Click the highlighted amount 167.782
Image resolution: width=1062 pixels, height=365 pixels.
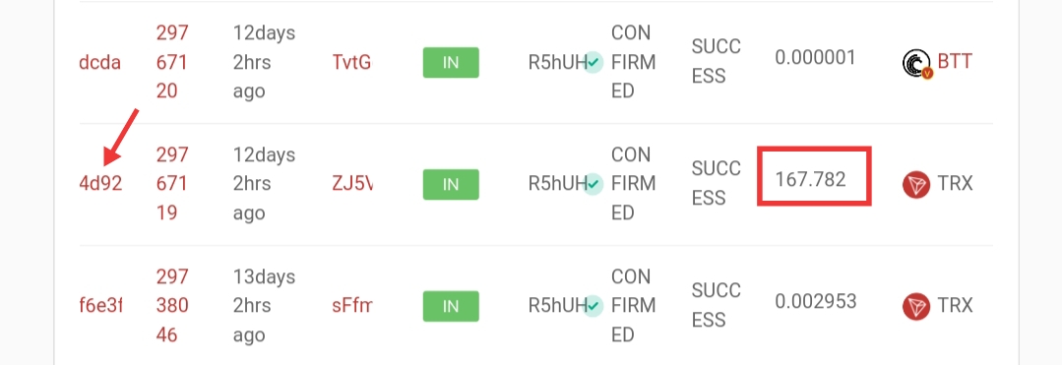811,179
